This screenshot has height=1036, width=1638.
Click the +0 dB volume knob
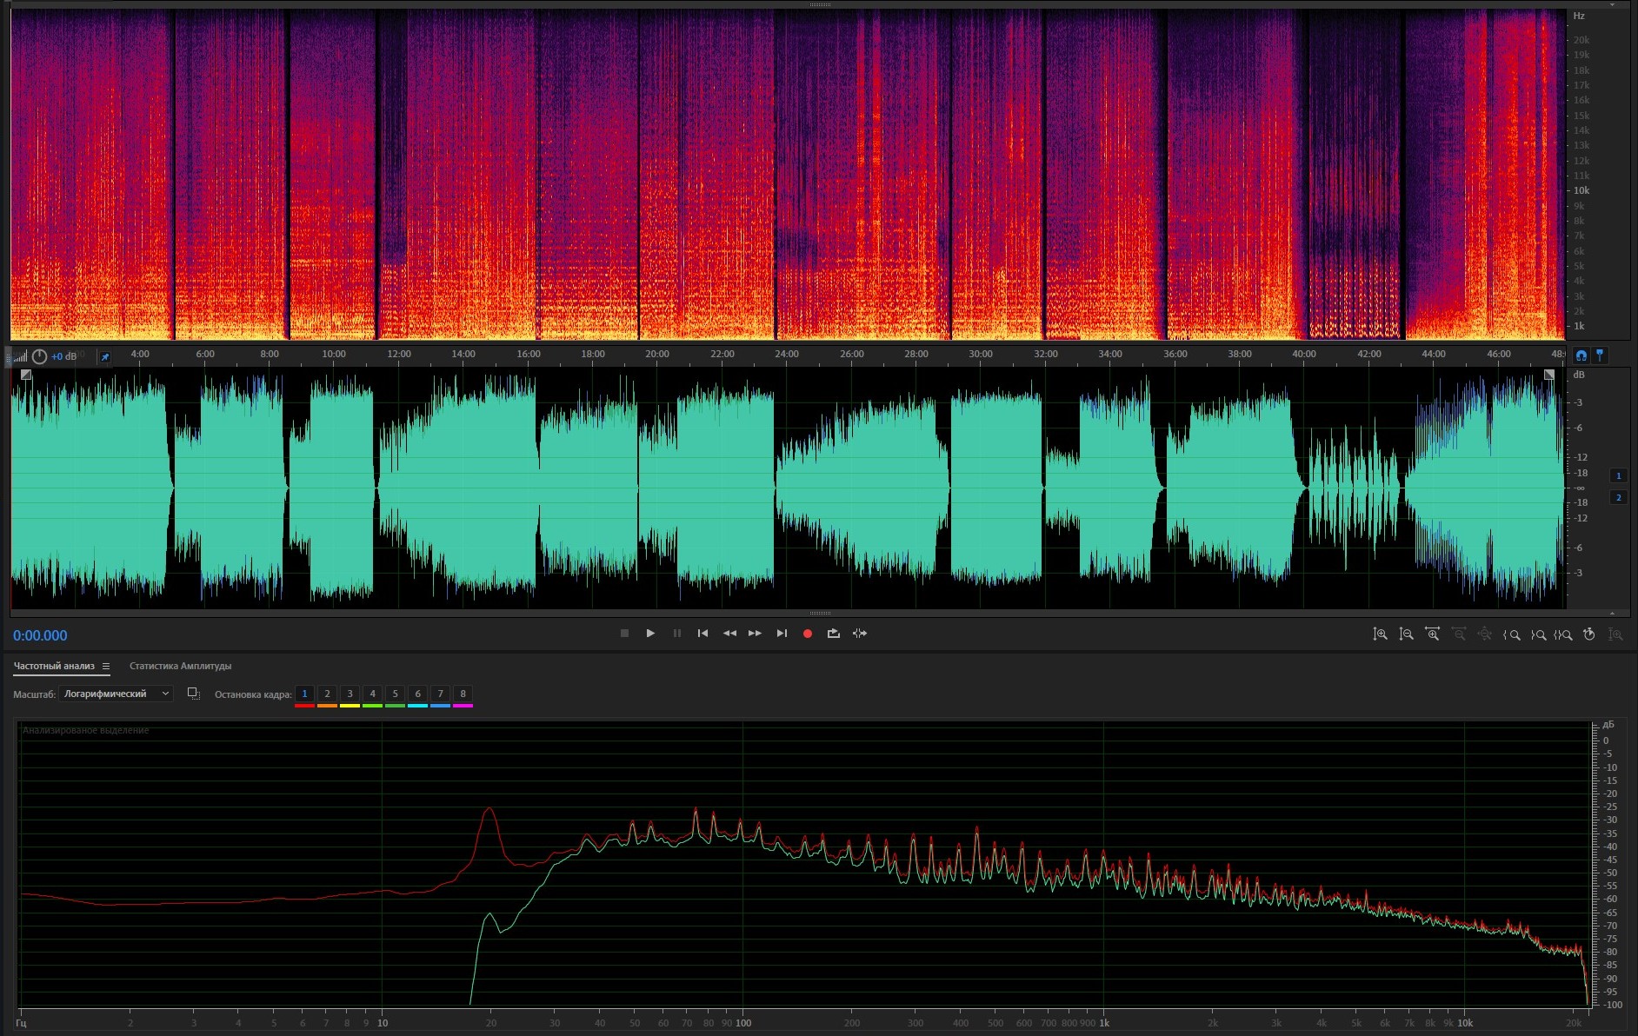coord(39,356)
